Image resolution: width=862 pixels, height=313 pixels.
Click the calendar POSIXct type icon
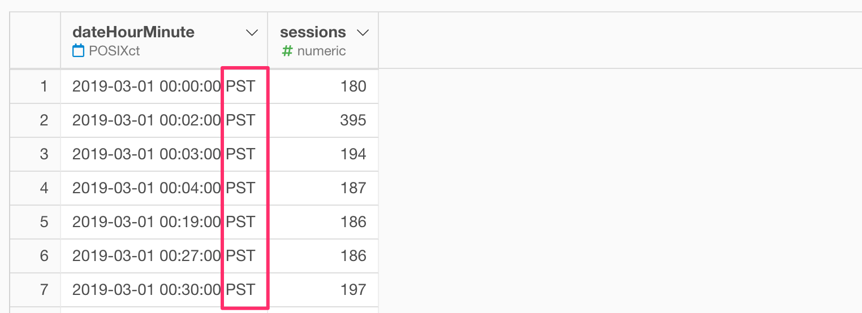(79, 51)
